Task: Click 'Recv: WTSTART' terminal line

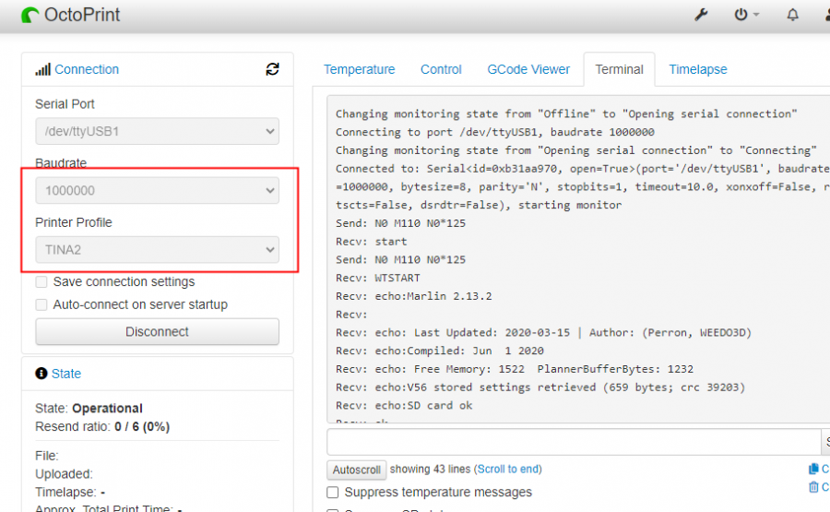Action: point(378,278)
